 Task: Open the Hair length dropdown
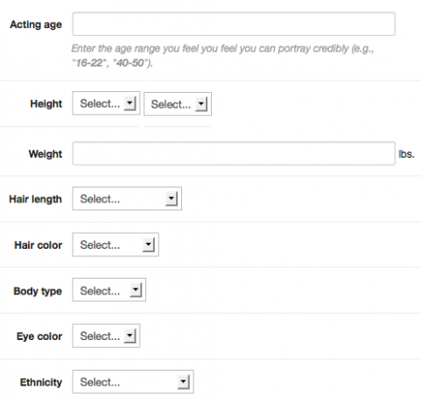127,199
